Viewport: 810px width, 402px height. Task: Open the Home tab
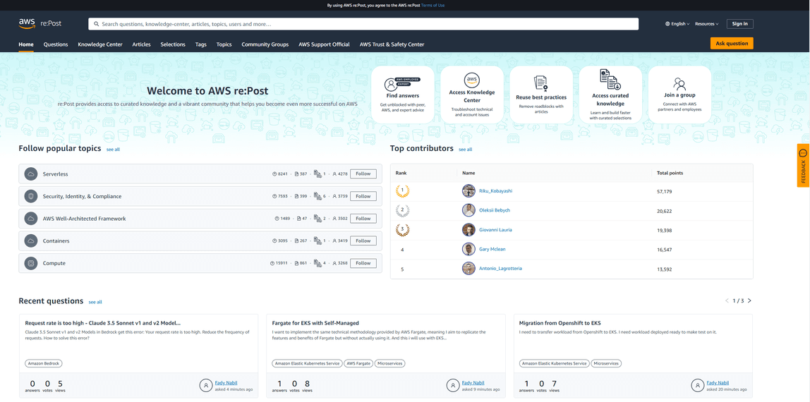pyautogui.click(x=26, y=44)
